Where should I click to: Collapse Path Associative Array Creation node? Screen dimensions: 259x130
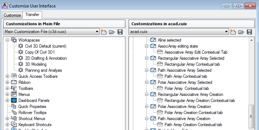point(146,119)
